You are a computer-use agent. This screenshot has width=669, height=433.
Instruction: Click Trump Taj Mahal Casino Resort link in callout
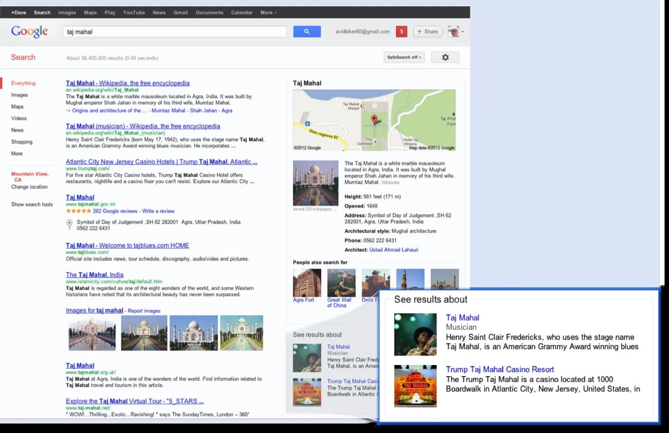[500, 369]
